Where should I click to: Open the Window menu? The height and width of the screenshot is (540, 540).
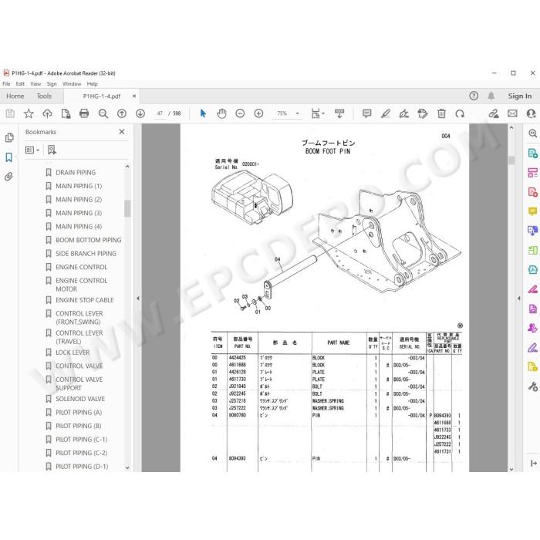tap(72, 83)
